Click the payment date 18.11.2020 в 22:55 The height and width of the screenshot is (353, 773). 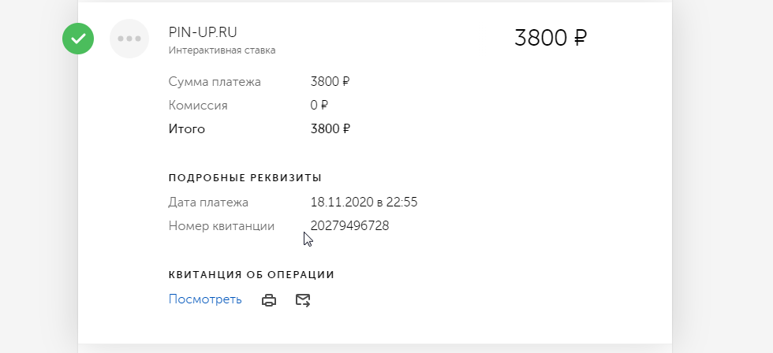pyautogui.click(x=364, y=203)
